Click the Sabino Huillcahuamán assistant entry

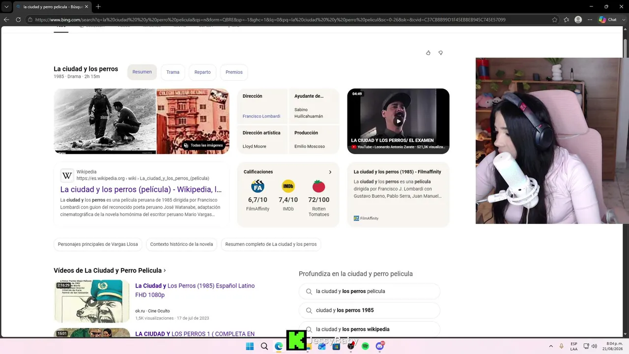click(309, 113)
